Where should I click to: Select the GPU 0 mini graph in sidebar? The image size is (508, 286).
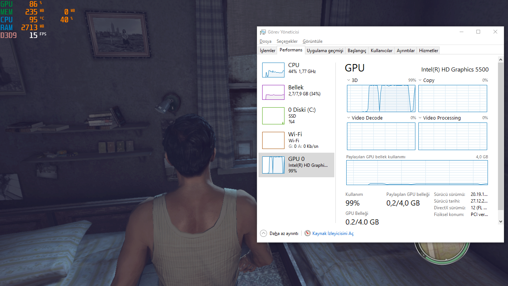pyautogui.click(x=273, y=165)
